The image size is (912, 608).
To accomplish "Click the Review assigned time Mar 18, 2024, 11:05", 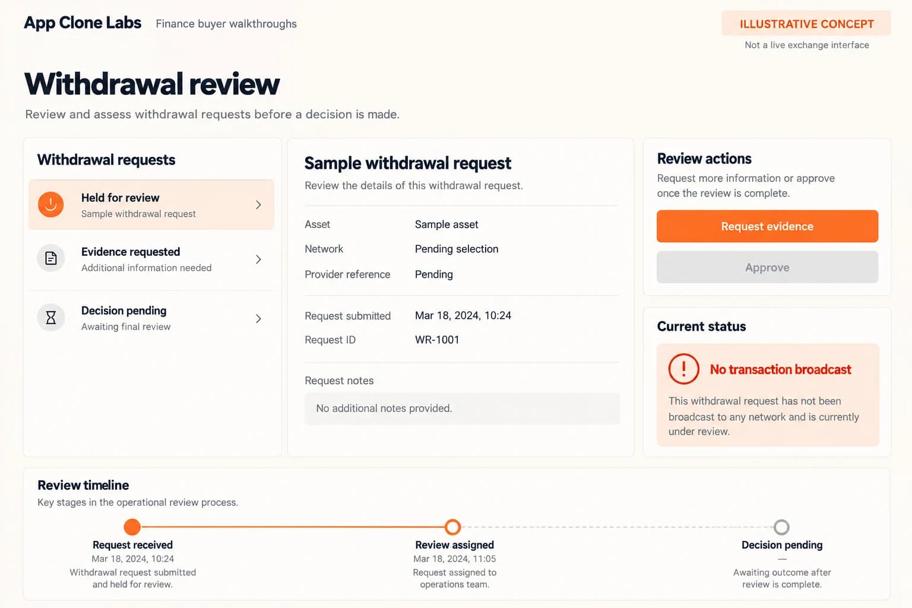I will [x=455, y=559].
